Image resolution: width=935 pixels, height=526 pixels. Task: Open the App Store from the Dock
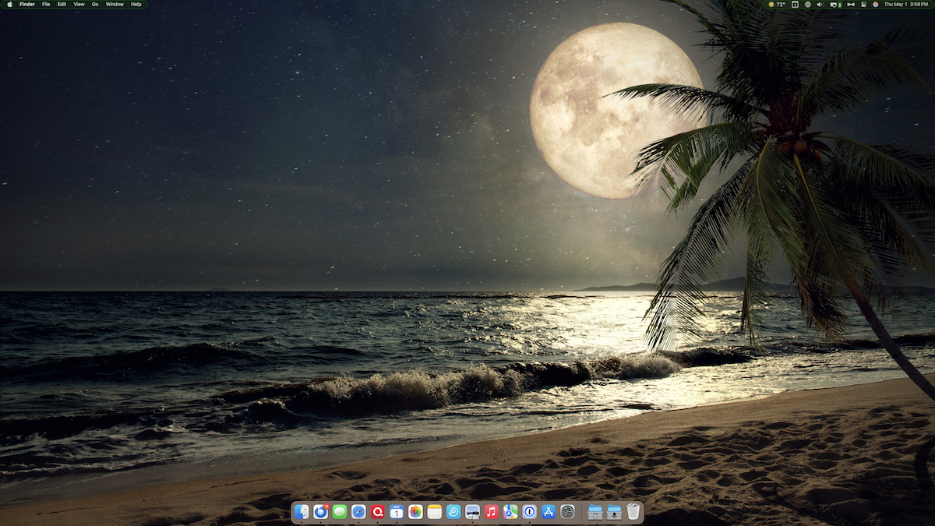click(x=546, y=514)
